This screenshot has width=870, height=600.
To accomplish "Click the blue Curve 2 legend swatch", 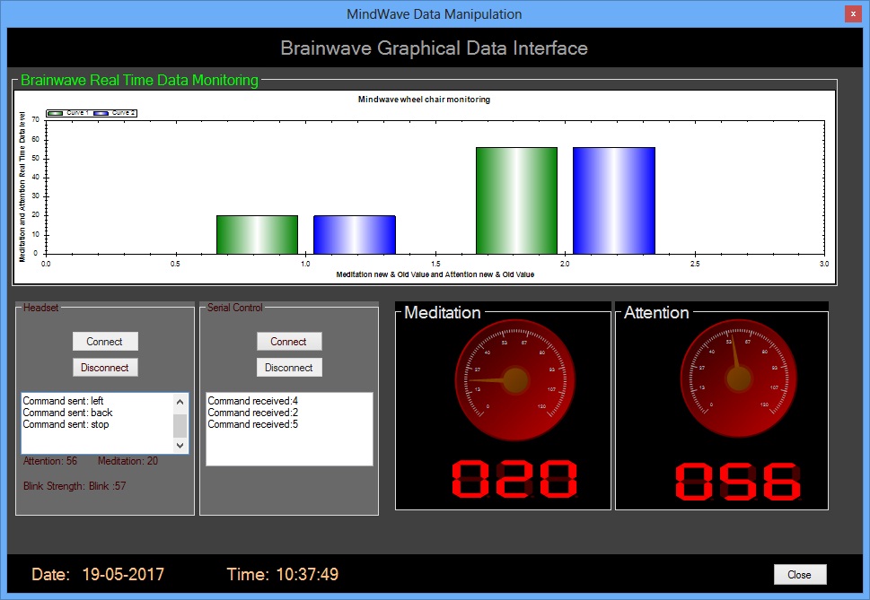I will coord(99,113).
